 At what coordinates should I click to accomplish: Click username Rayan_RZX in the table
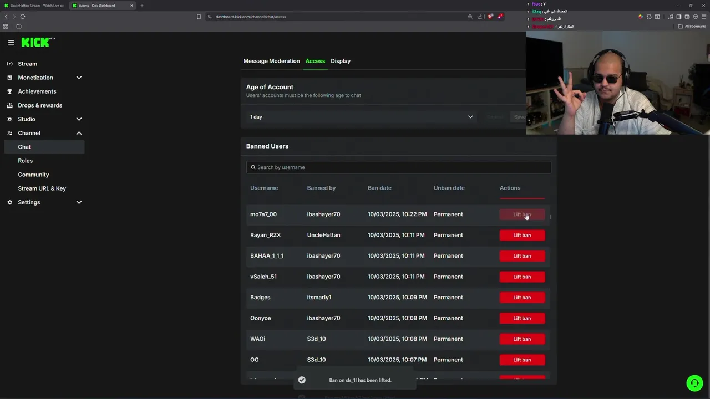(265, 235)
